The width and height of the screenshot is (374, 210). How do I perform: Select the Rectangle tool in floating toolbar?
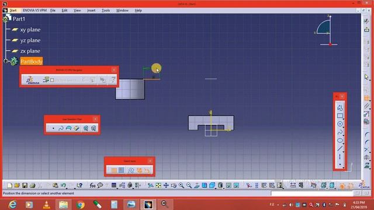point(340,116)
